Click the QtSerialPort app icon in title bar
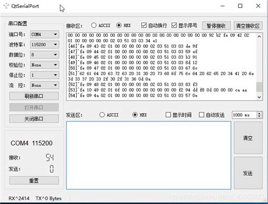The width and height of the screenshot is (268, 204). (x=6, y=6)
